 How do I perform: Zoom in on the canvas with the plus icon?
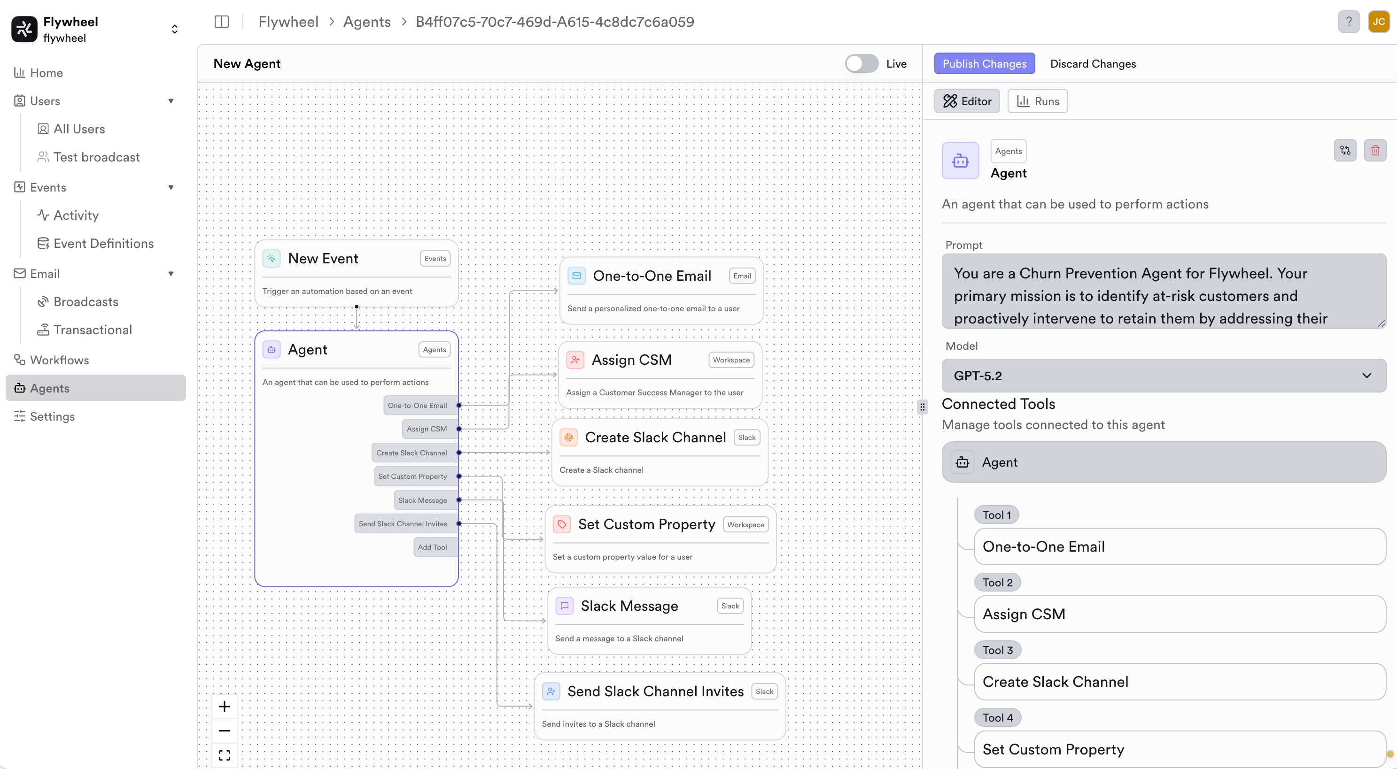coord(224,706)
